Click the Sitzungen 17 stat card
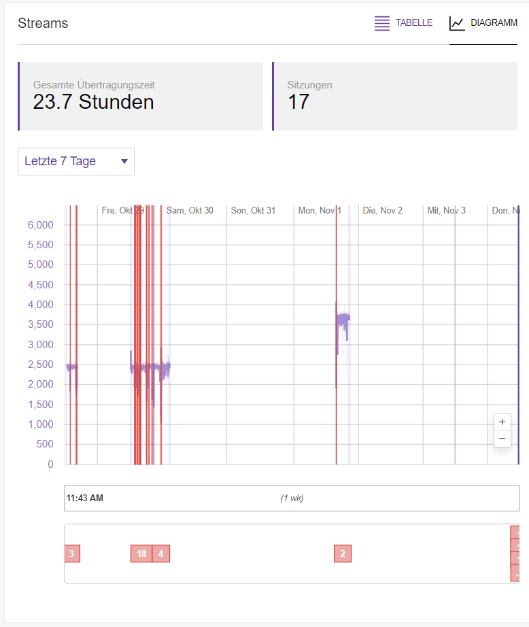The image size is (529, 627). click(394, 96)
